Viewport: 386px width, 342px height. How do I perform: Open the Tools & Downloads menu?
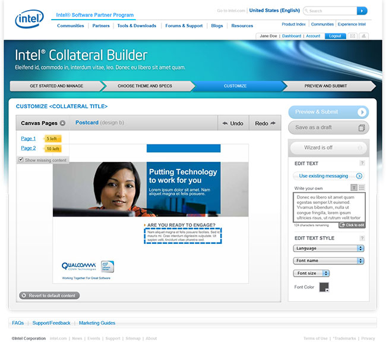[x=137, y=26]
